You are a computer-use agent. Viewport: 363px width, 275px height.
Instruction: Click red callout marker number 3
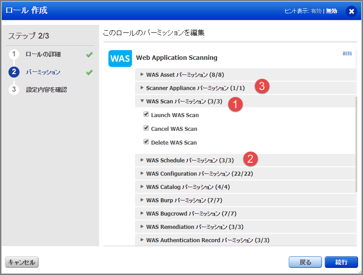click(x=262, y=86)
